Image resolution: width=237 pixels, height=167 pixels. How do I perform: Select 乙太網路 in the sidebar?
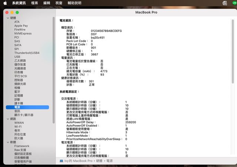20,61
